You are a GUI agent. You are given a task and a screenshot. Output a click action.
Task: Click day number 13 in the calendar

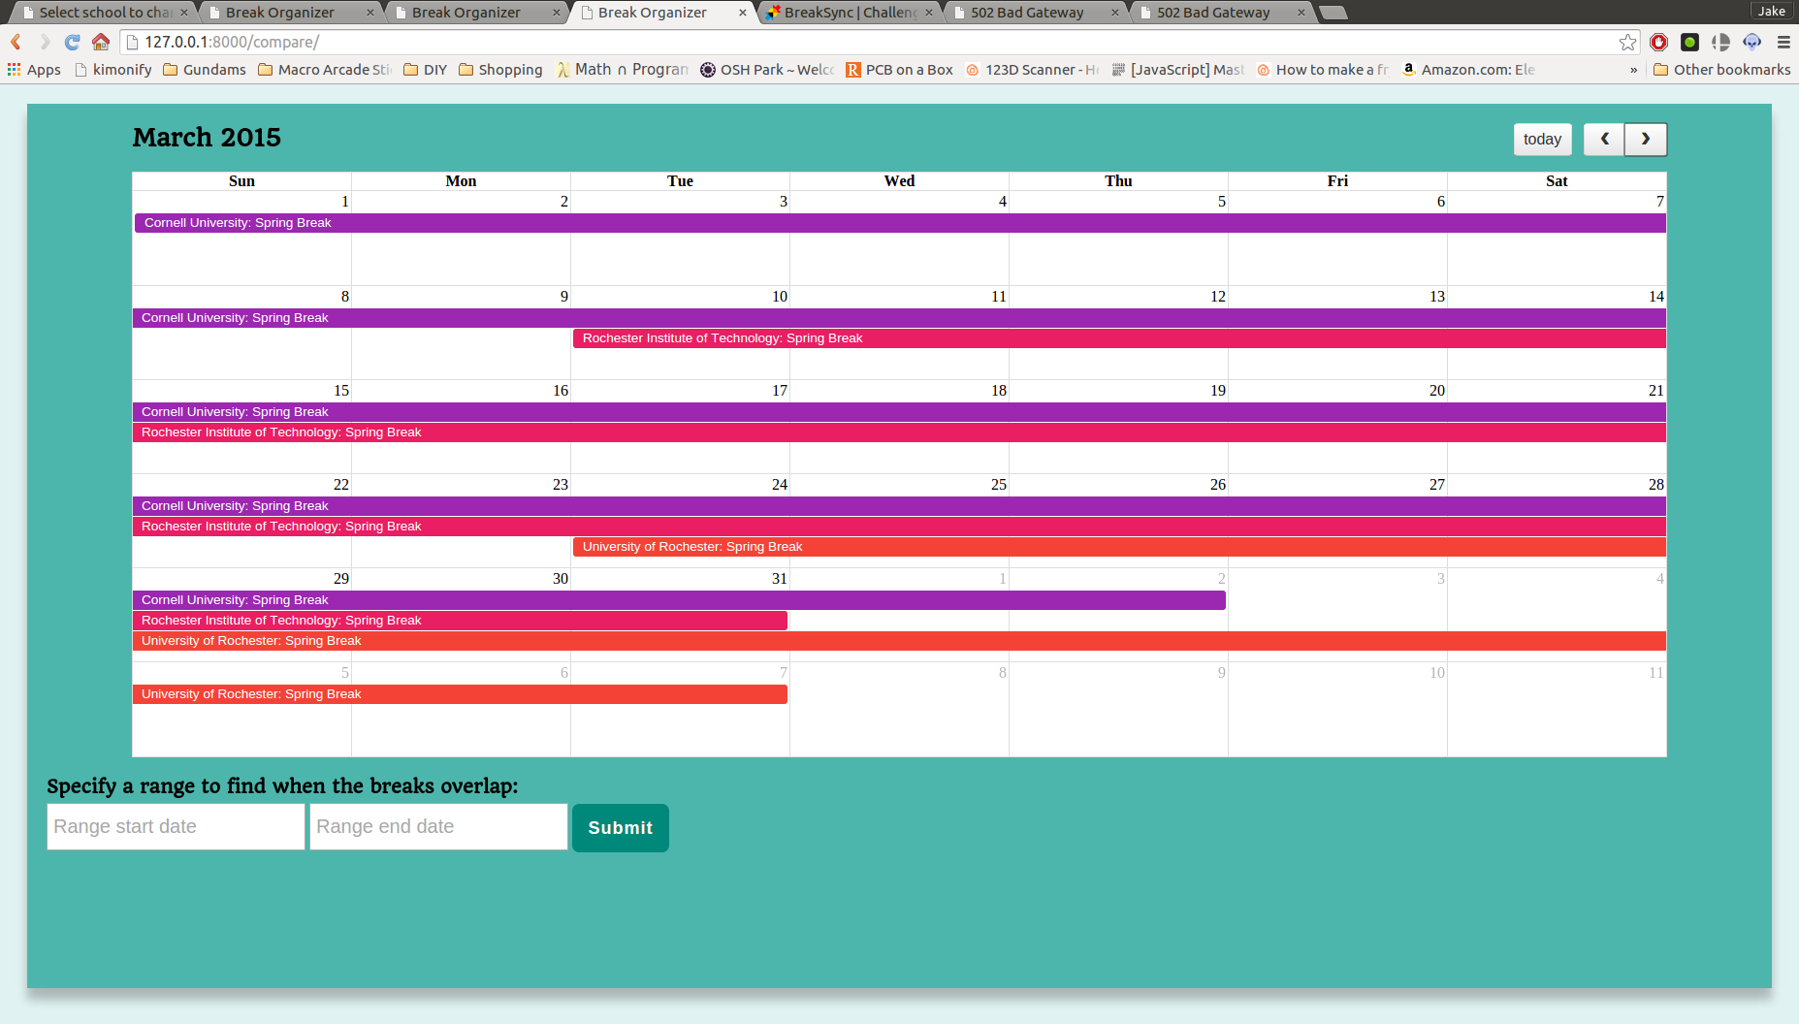tap(1437, 297)
